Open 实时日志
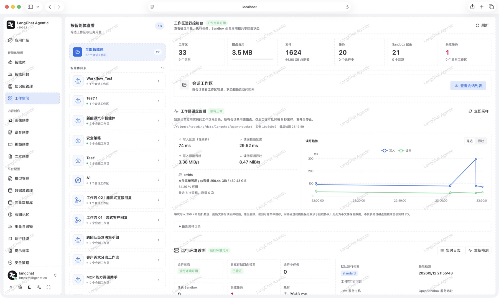 (450, 250)
